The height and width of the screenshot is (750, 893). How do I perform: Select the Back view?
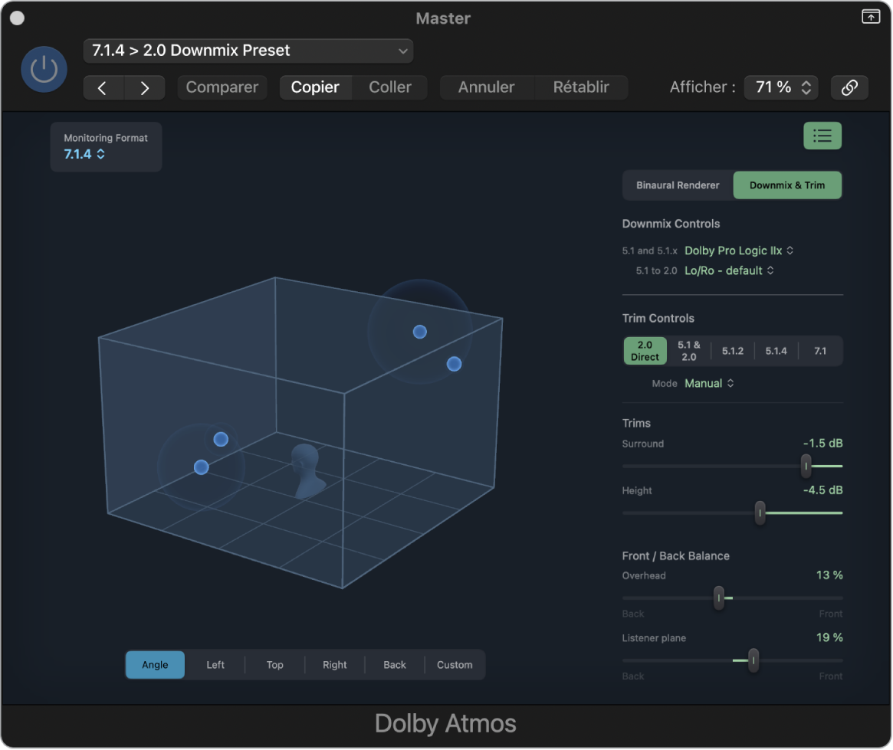pyautogui.click(x=395, y=665)
